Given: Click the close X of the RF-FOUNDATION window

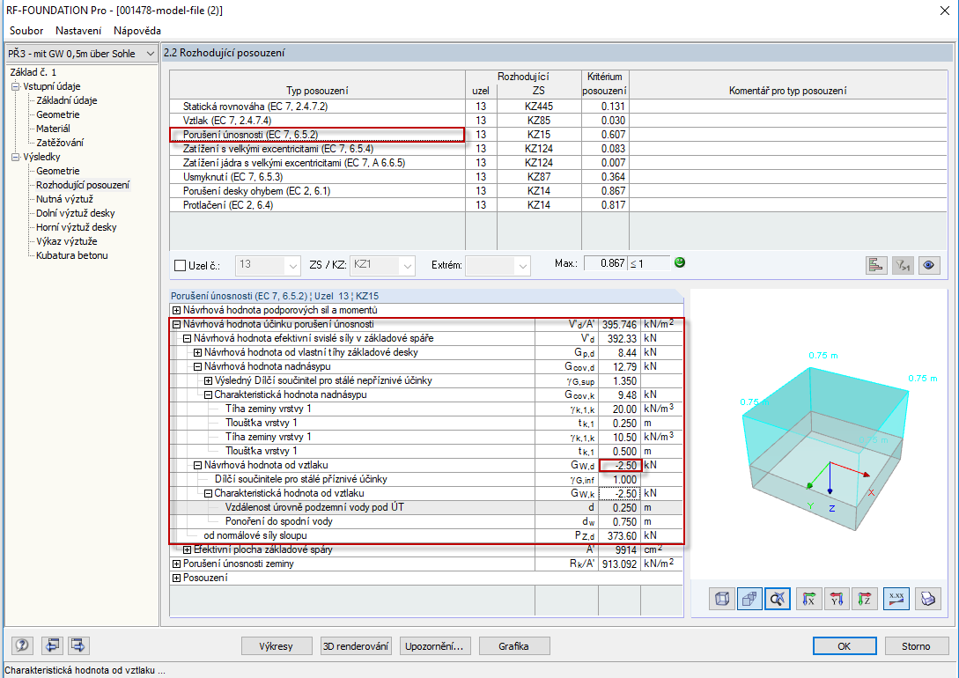Looking at the screenshot, I should click(944, 11).
